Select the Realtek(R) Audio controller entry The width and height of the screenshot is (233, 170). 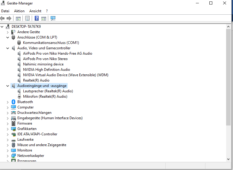pyautogui.click(x=36, y=80)
